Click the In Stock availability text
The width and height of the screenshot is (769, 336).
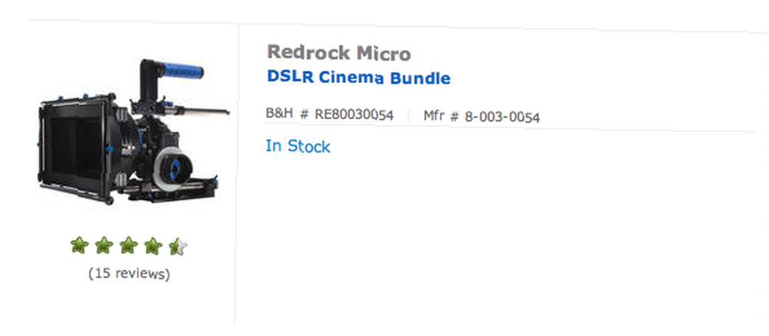(x=298, y=146)
